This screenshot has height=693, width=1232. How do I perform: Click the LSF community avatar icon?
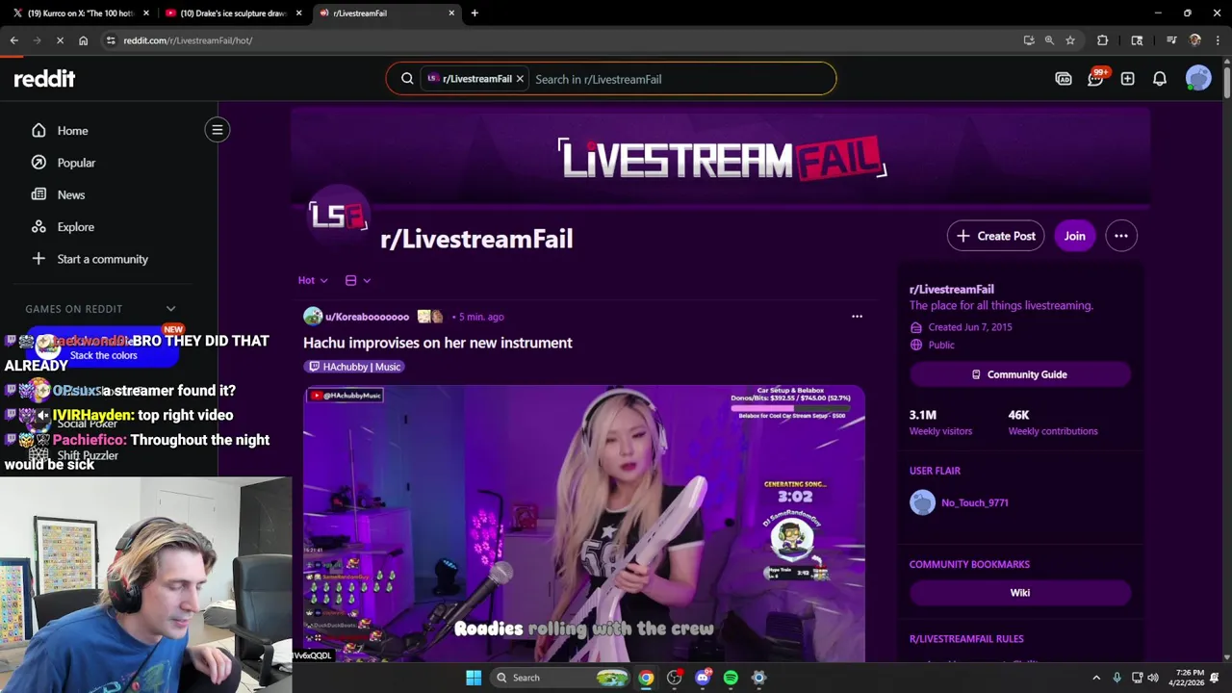pyautogui.click(x=337, y=217)
